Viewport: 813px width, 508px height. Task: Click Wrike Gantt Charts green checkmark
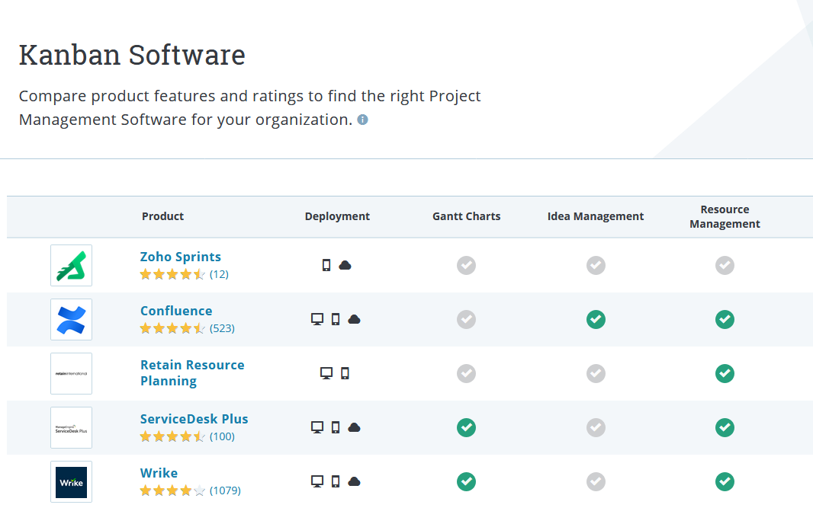(466, 481)
